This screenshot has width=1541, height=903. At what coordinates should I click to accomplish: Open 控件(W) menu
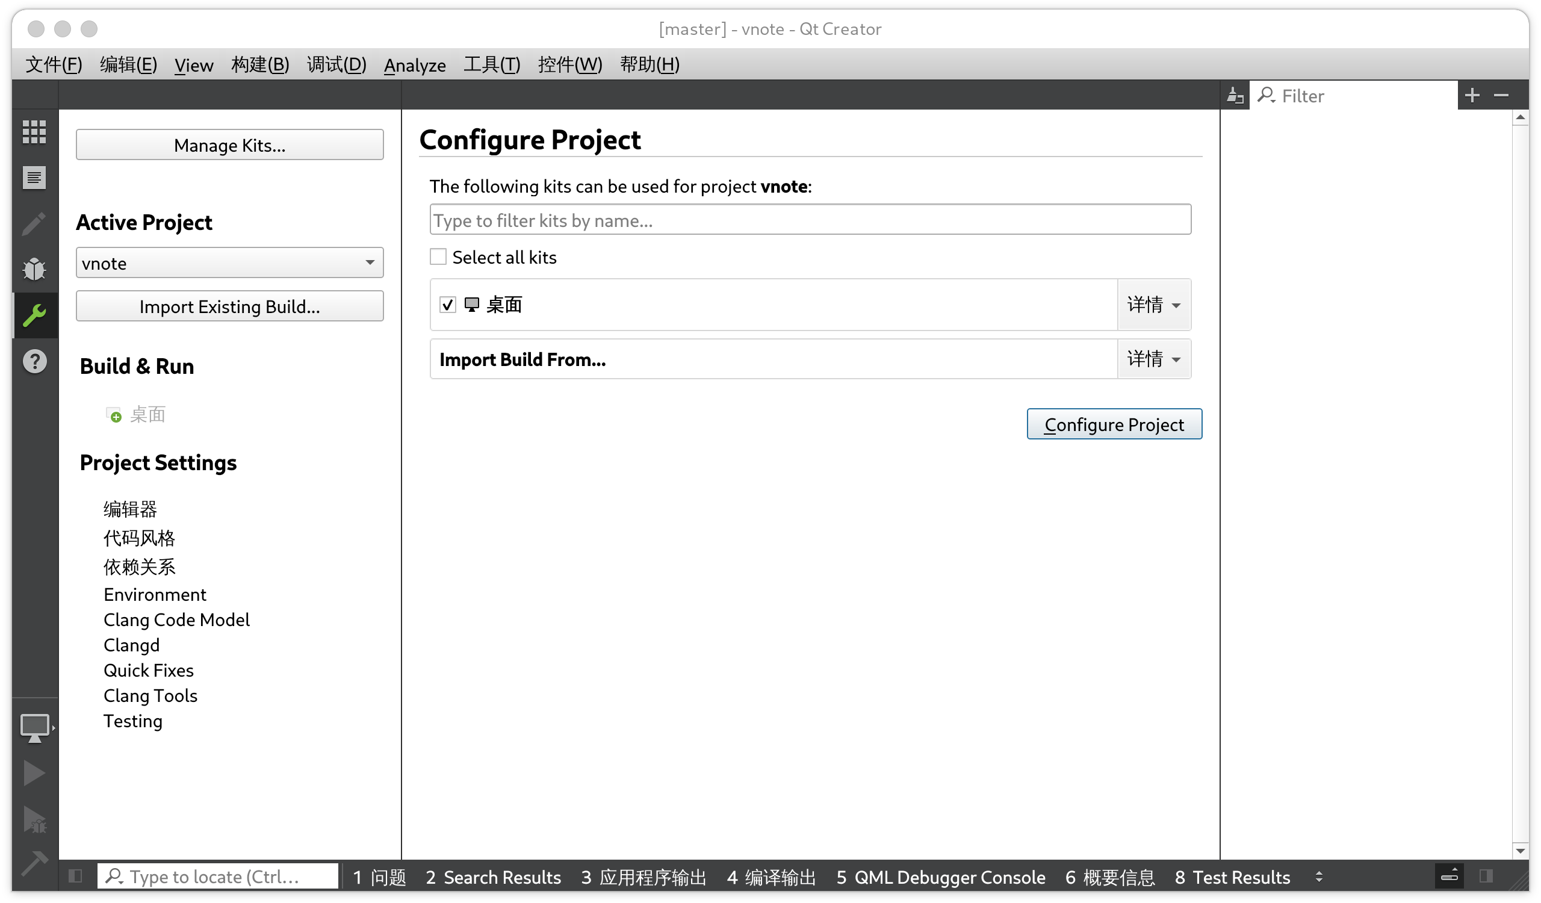click(x=570, y=64)
